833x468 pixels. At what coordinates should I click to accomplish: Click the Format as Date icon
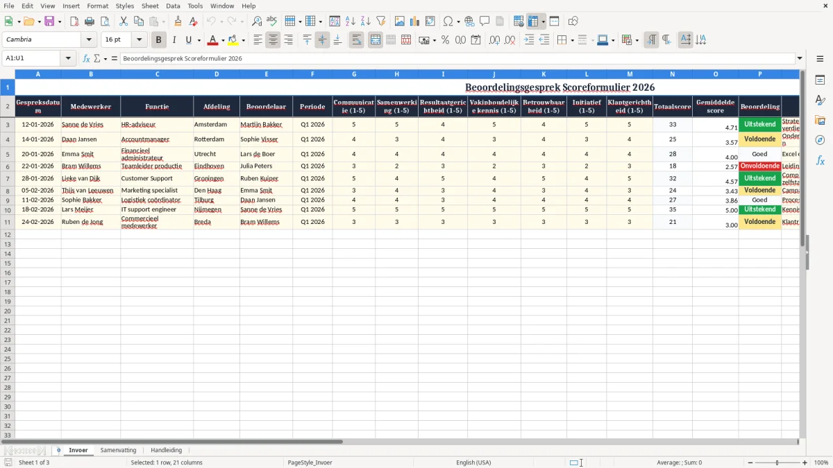pos(476,40)
